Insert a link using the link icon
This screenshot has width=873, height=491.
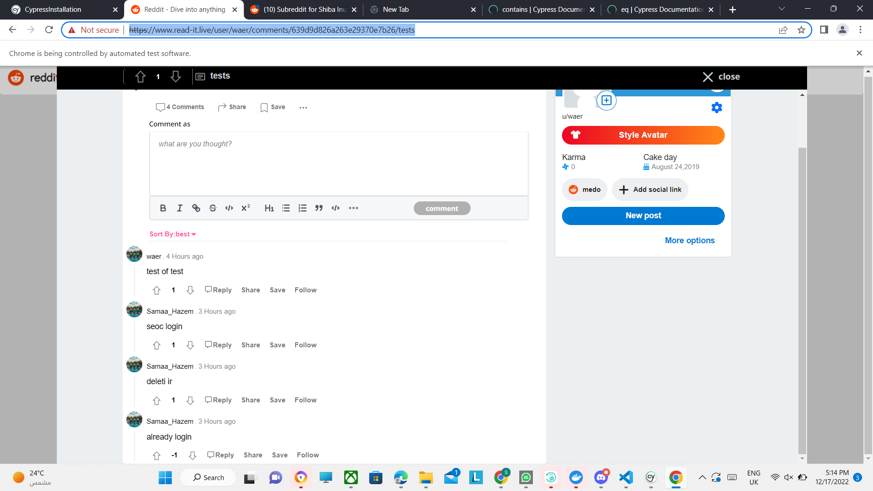(x=196, y=208)
